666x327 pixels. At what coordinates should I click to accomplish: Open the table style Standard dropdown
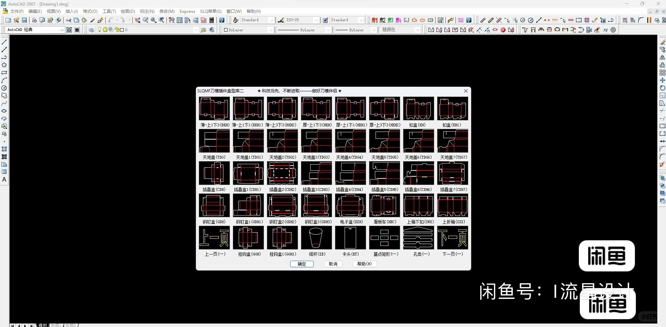click(x=361, y=20)
